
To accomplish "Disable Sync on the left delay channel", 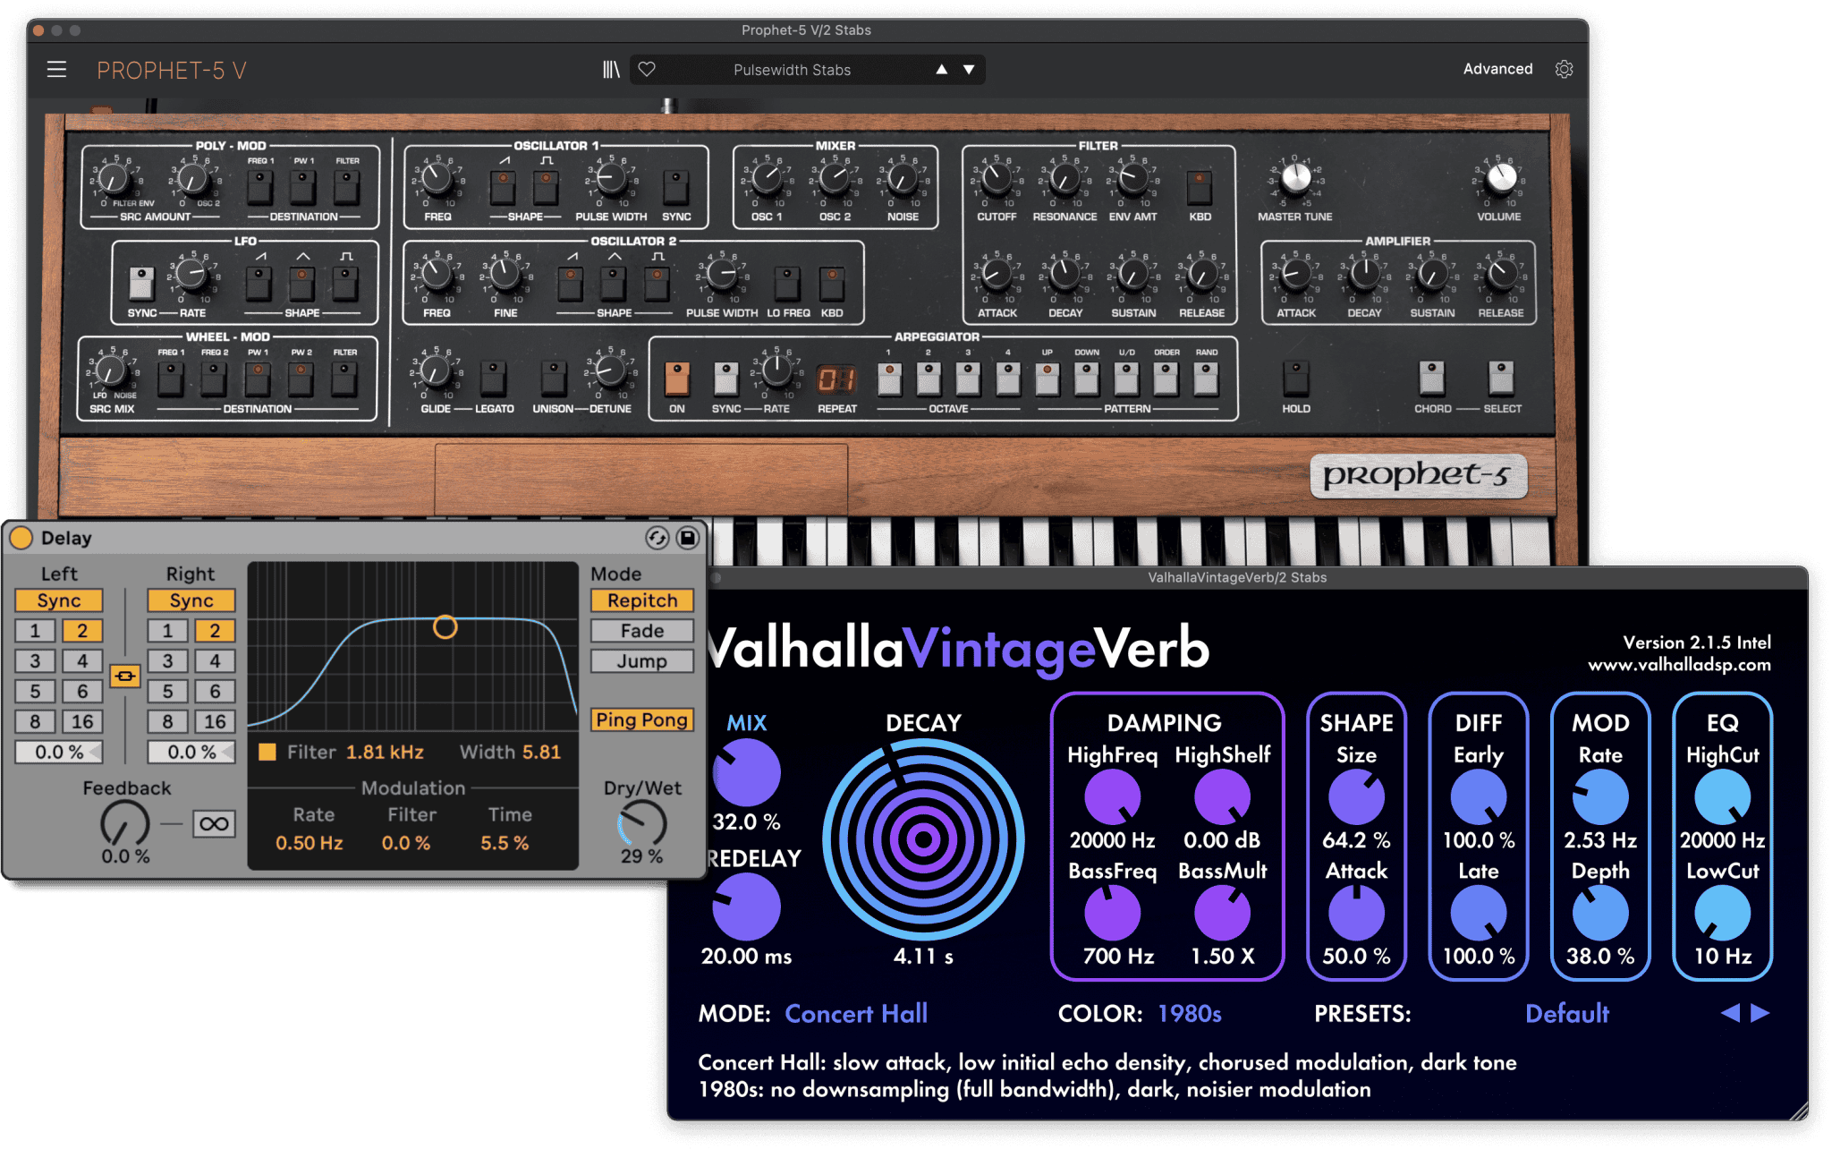I will (58, 600).
